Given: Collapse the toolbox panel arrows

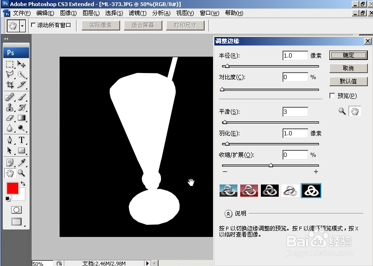Looking at the screenshot, I should point(6,39).
